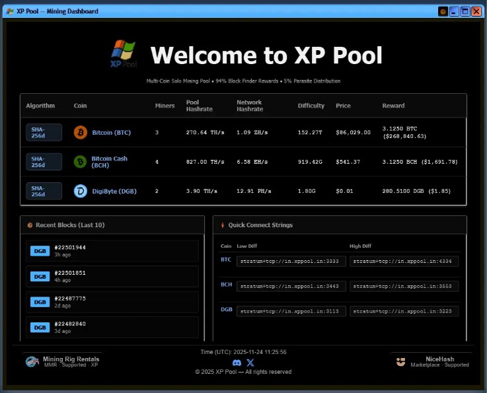Open recent block #22501851
The image size is (487, 393).
click(x=112, y=276)
